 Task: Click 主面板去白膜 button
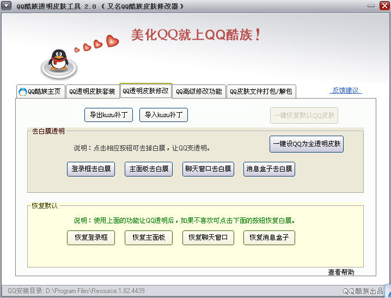click(149, 169)
